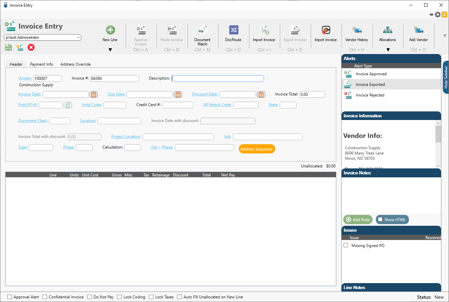This screenshot has height=302, width=449.
Task: Click the Description input field
Action: coord(218,79)
